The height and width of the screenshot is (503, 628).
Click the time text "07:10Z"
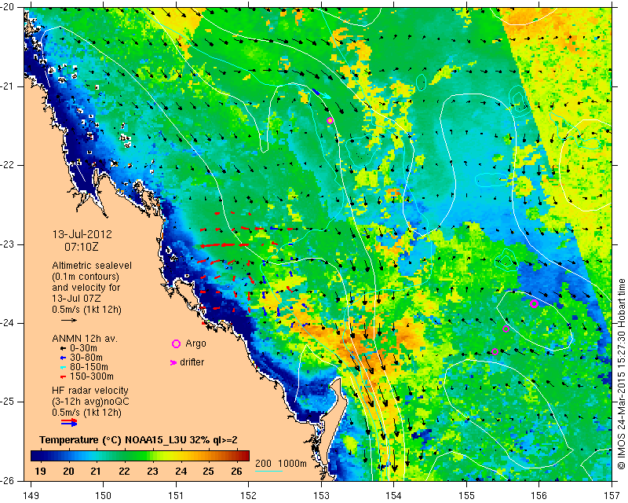(x=82, y=247)
